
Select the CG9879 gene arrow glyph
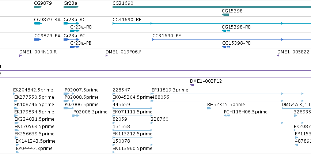(x=38, y=7)
